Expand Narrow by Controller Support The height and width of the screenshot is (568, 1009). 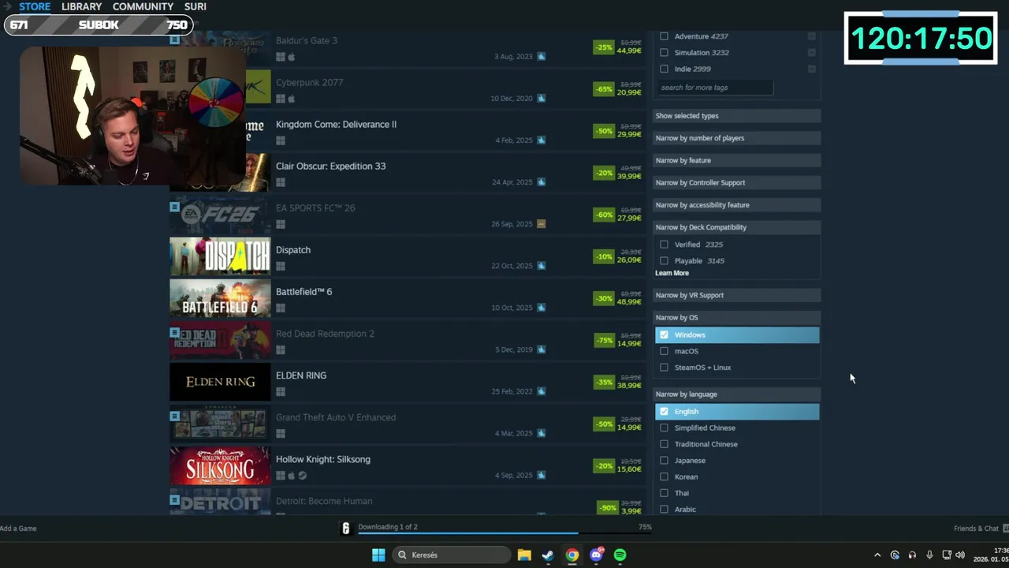(736, 182)
